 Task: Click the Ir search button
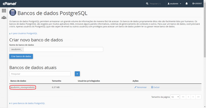pyautogui.click(x=77, y=74)
